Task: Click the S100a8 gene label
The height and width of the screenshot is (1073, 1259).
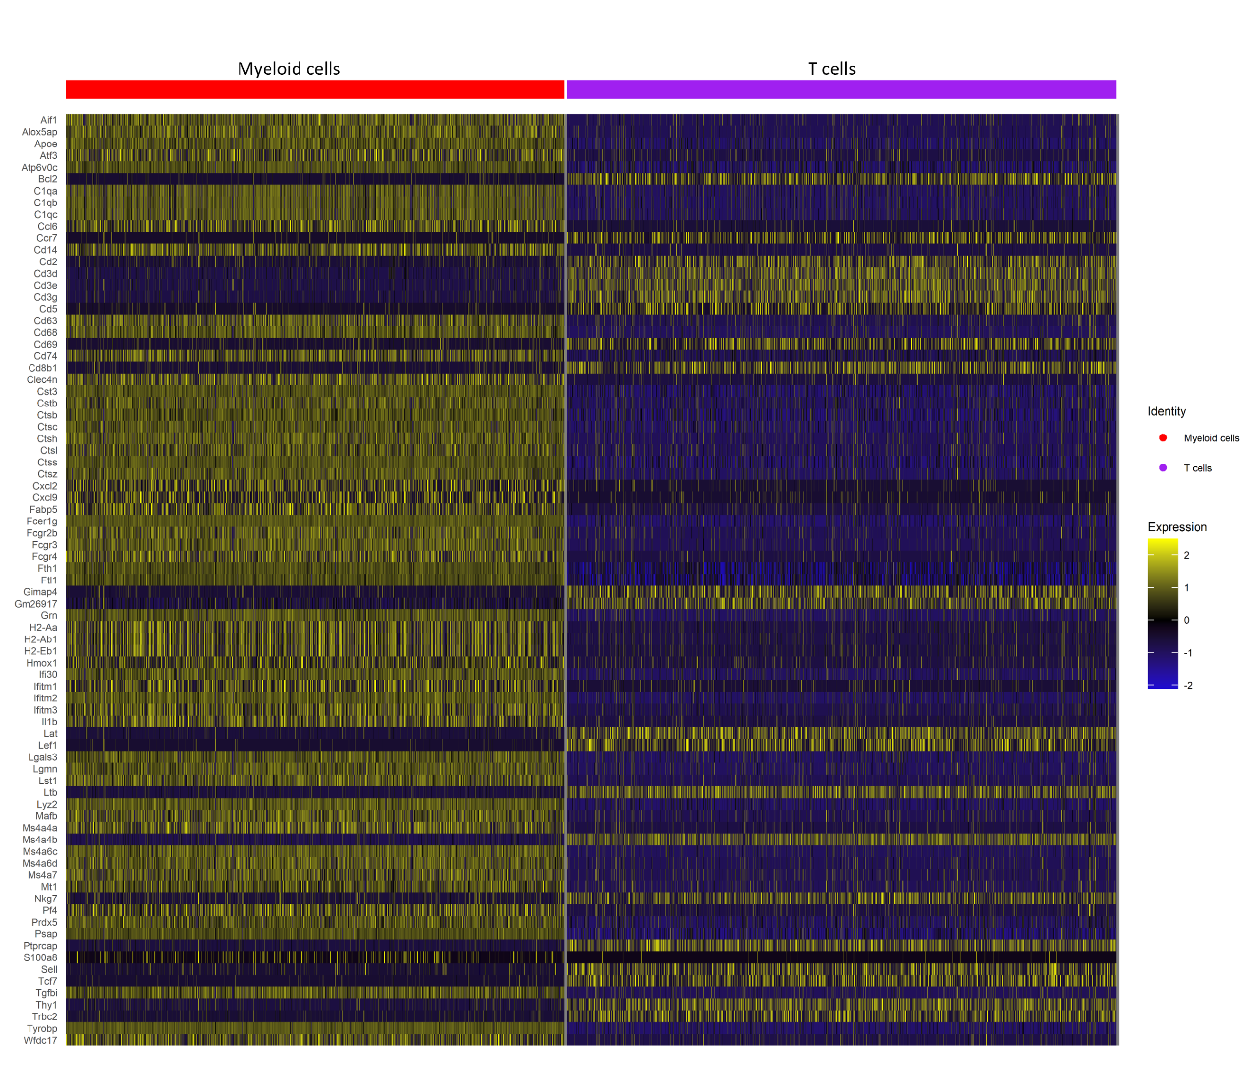Action: 40,957
